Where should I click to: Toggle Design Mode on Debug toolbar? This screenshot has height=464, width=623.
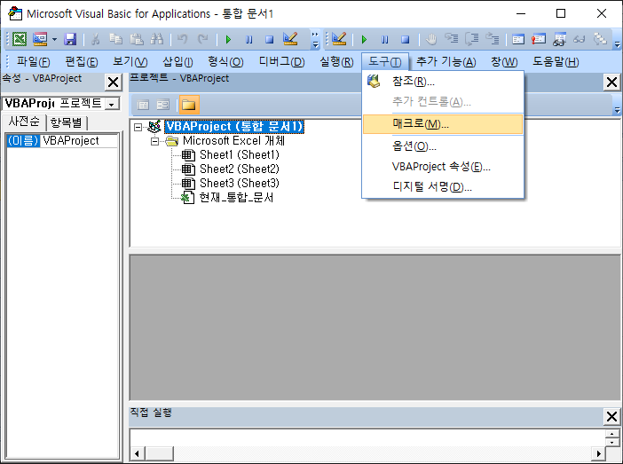pyautogui.click(x=339, y=39)
